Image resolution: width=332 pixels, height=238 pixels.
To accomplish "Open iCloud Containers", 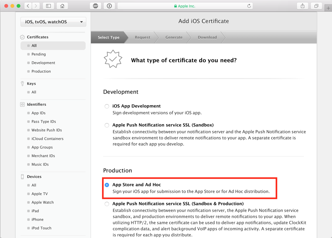I will click(47, 139).
